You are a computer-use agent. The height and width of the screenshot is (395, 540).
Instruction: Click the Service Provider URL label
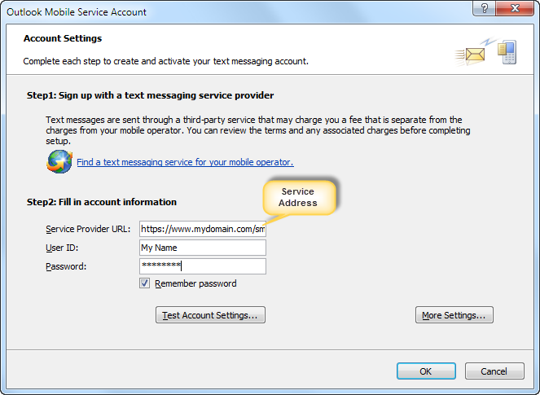pos(88,229)
